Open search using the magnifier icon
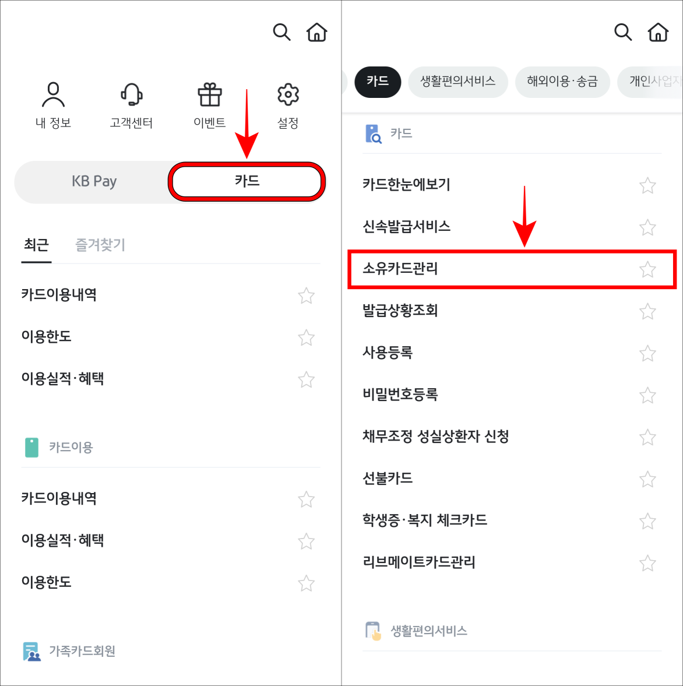The width and height of the screenshot is (683, 686). (282, 33)
